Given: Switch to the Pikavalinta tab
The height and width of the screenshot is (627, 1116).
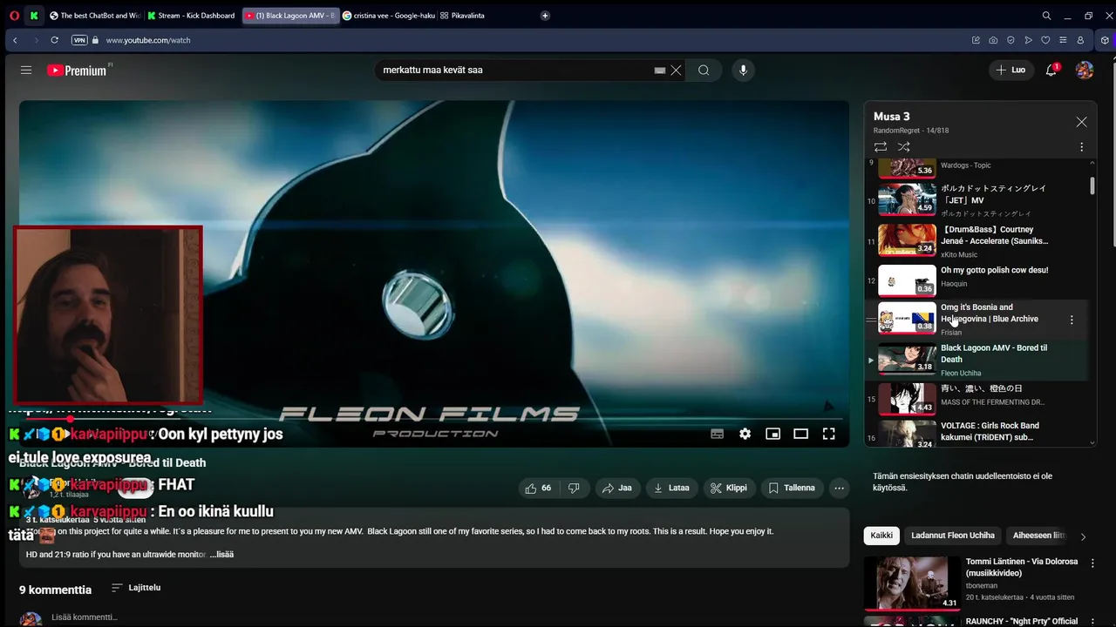Looking at the screenshot, I should (x=463, y=16).
